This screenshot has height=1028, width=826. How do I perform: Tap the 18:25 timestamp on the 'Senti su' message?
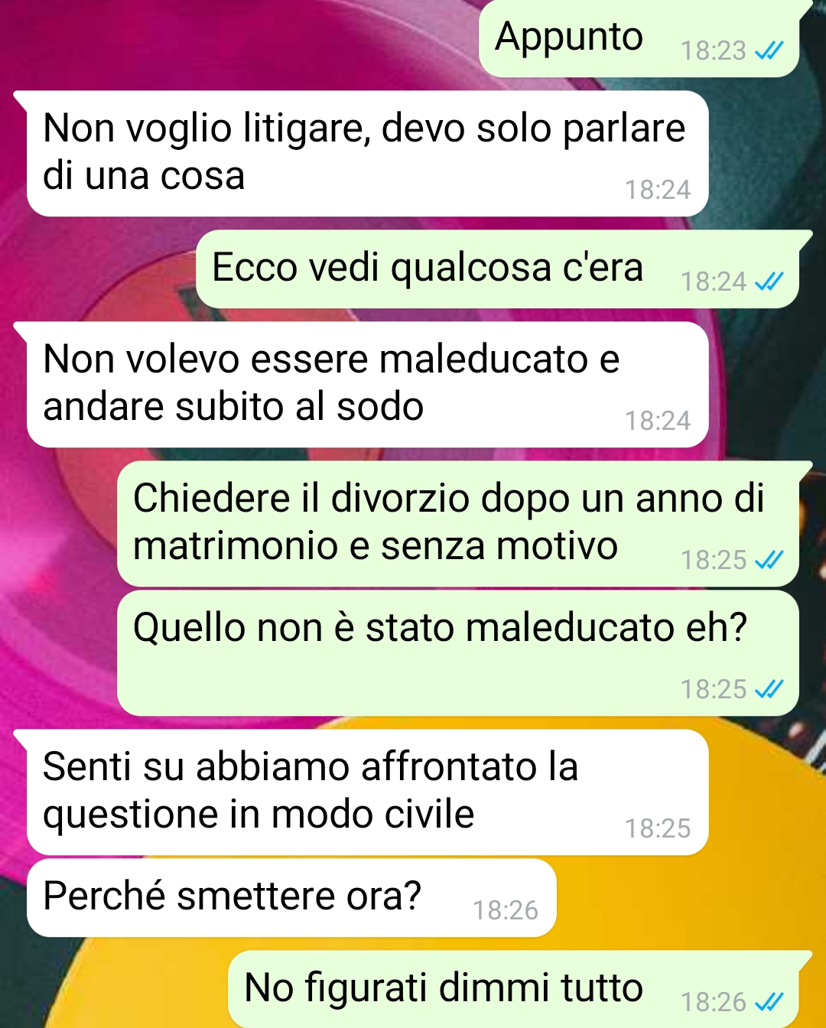point(658,828)
